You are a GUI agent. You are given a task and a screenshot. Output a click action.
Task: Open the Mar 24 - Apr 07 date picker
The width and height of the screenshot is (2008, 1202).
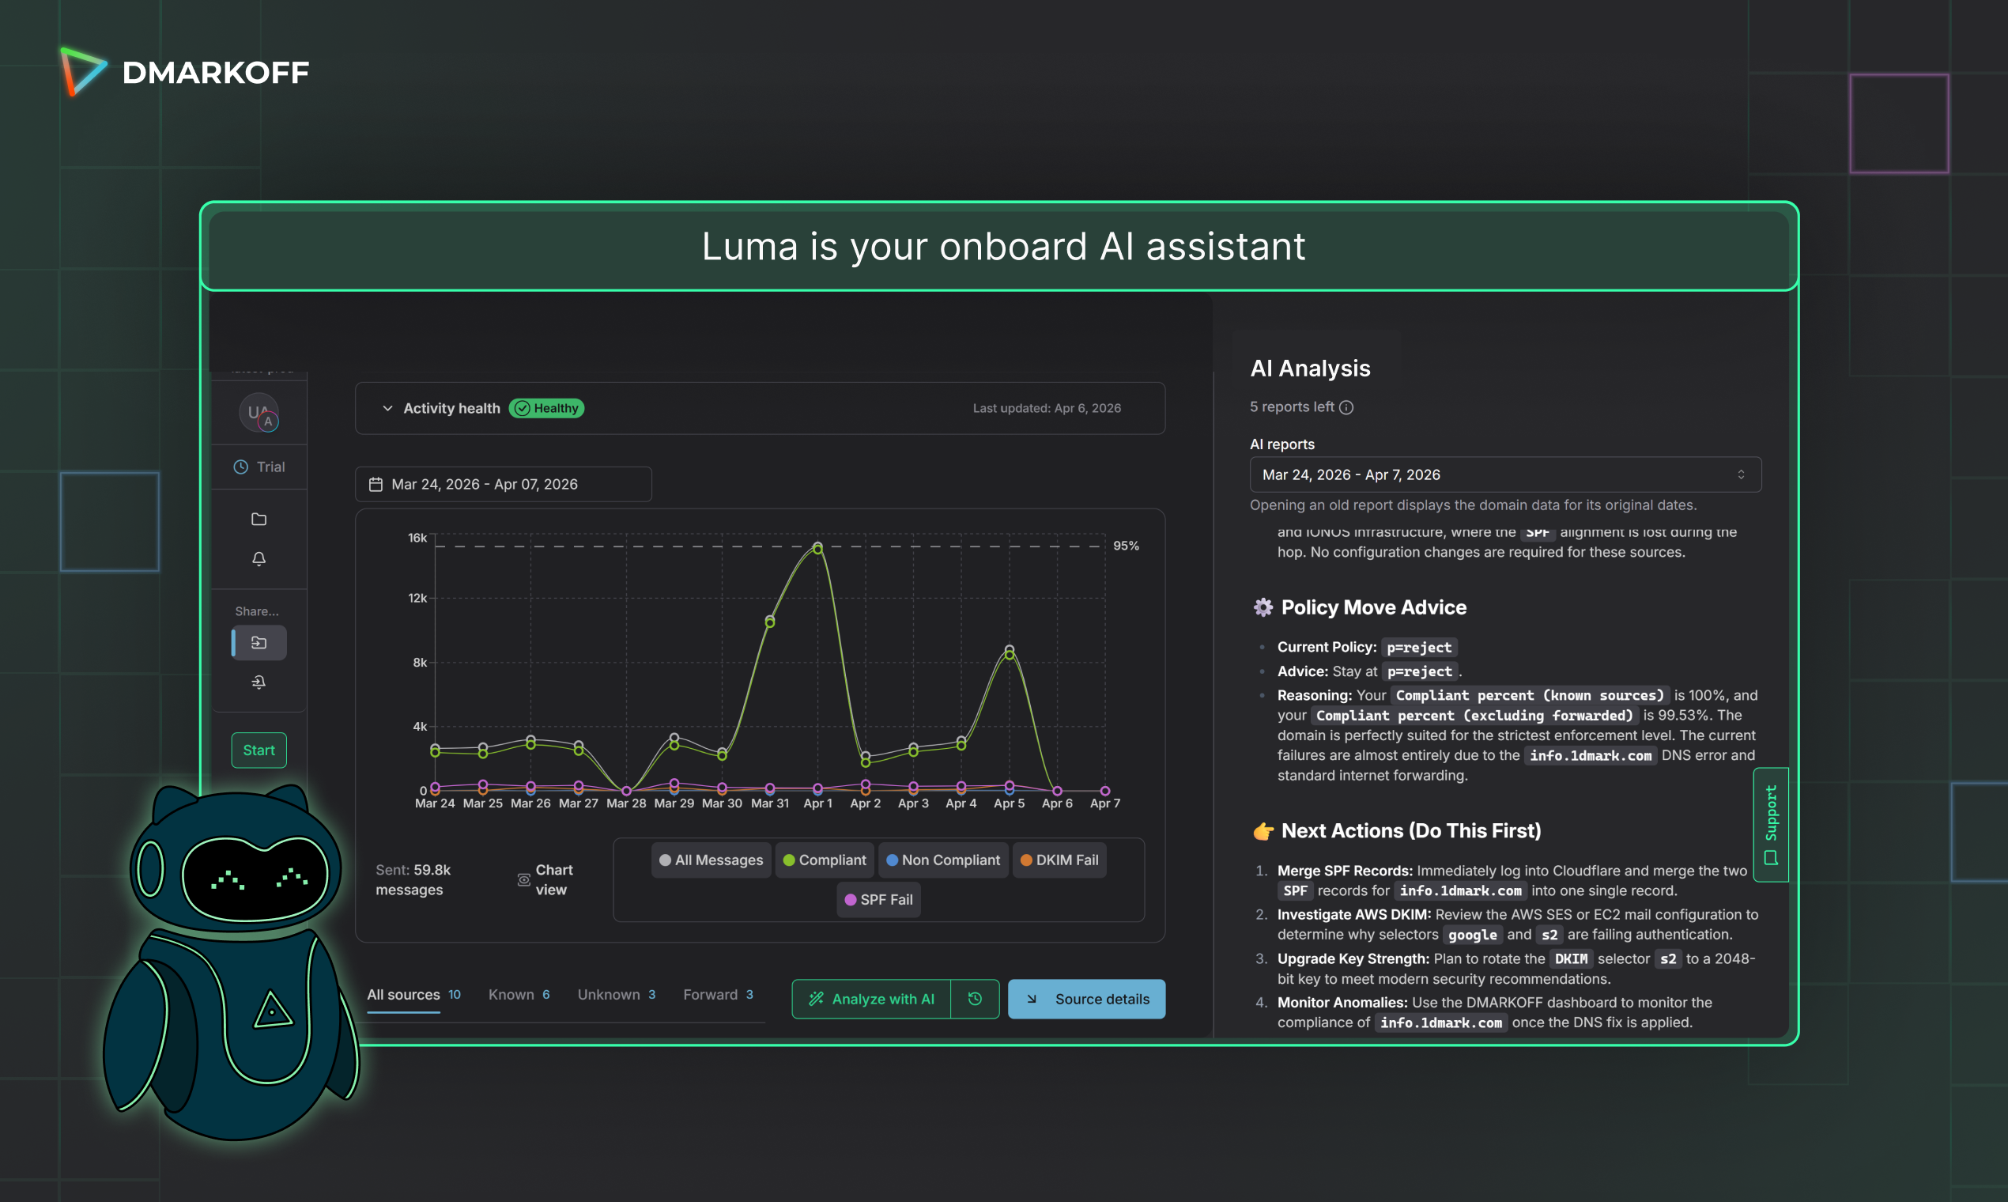coord(502,485)
